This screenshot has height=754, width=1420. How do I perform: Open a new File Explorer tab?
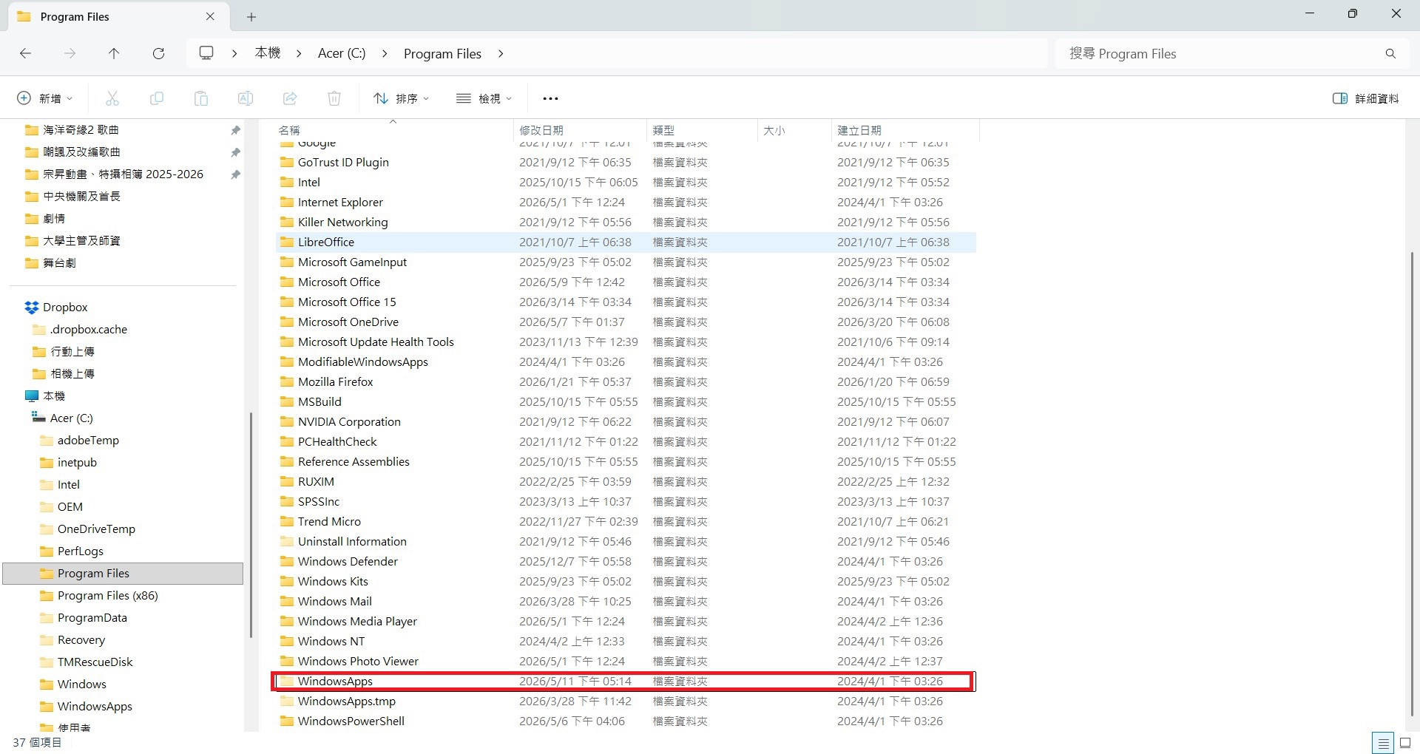click(x=251, y=16)
